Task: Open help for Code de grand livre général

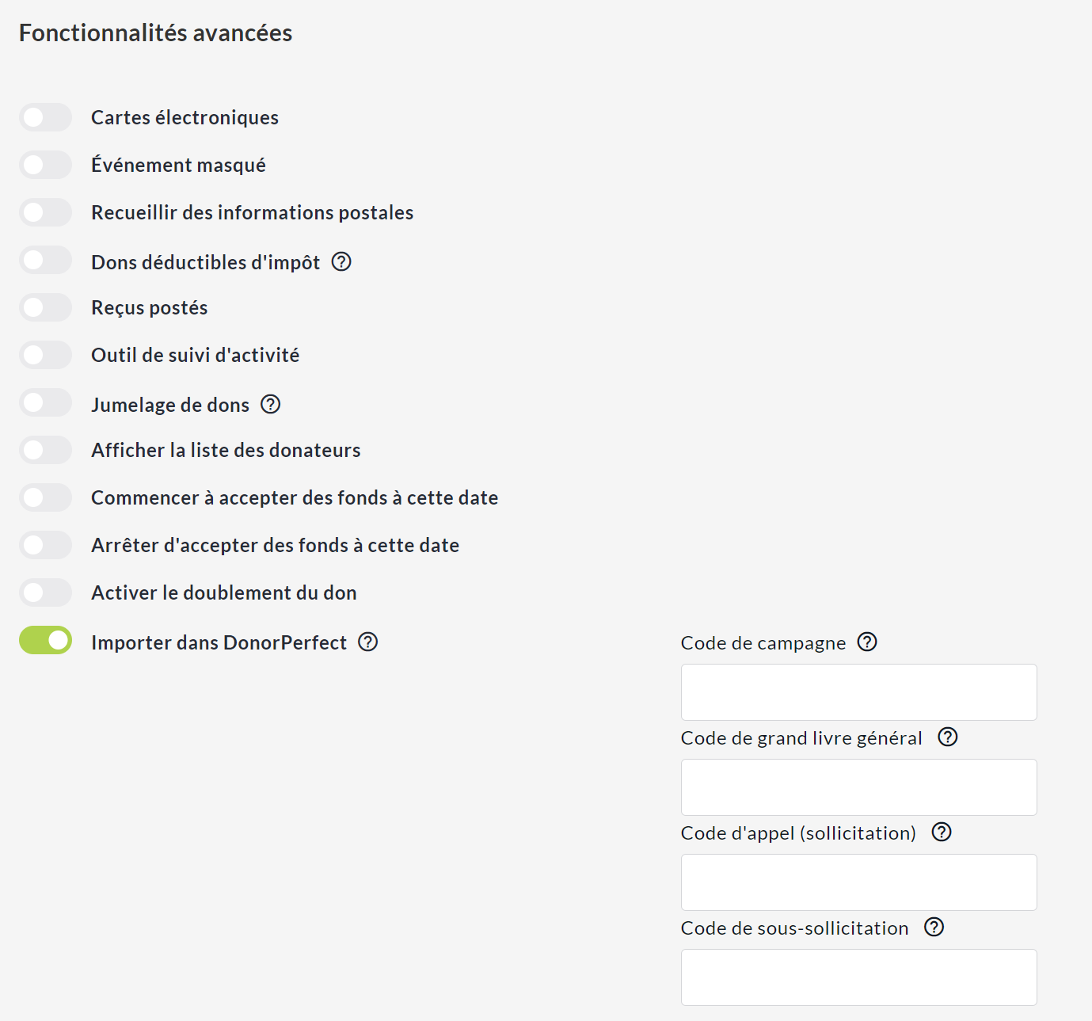Action: (x=948, y=737)
